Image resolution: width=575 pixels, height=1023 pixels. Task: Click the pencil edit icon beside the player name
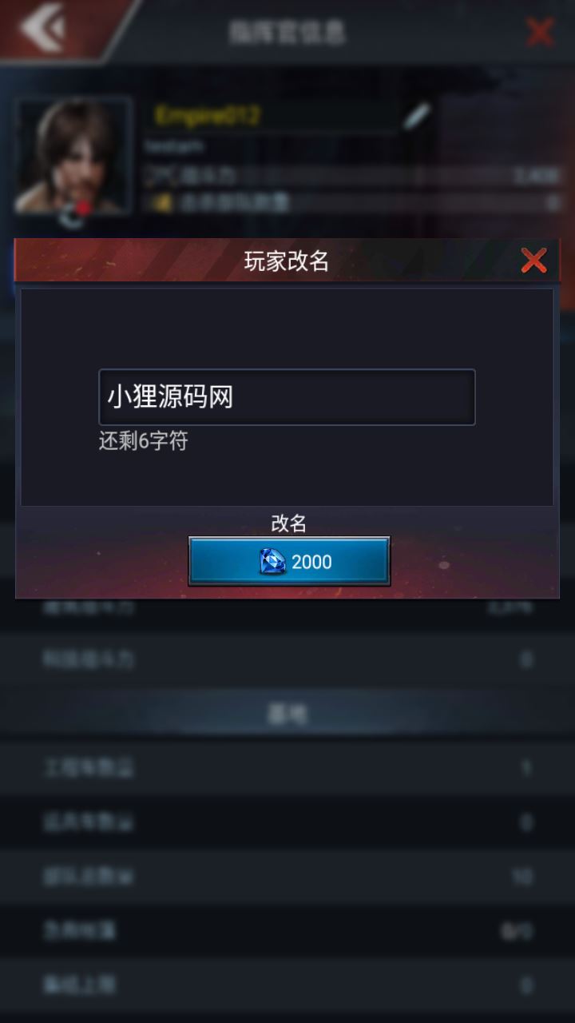click(x=416, y=116)
